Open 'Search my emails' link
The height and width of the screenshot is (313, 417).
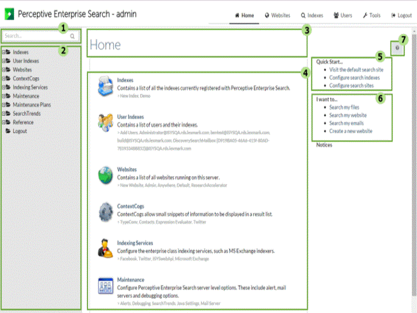[x=346, y=123]
